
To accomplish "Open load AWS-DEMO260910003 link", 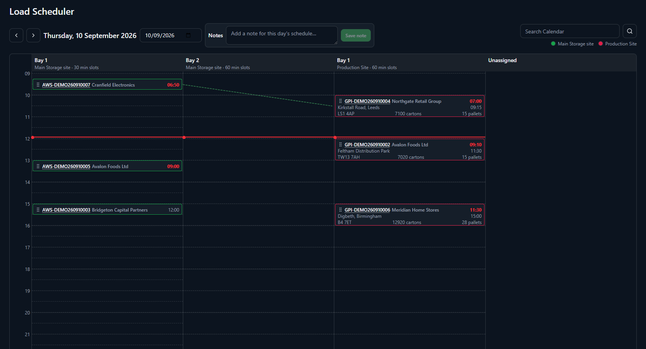I will (x=66, y=210).
